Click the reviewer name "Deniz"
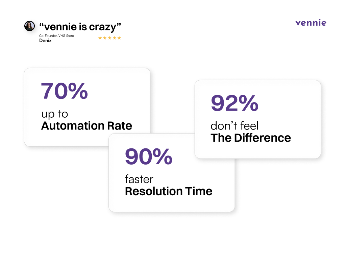Viewport: 346px width, 259px height. coord(45,41)
